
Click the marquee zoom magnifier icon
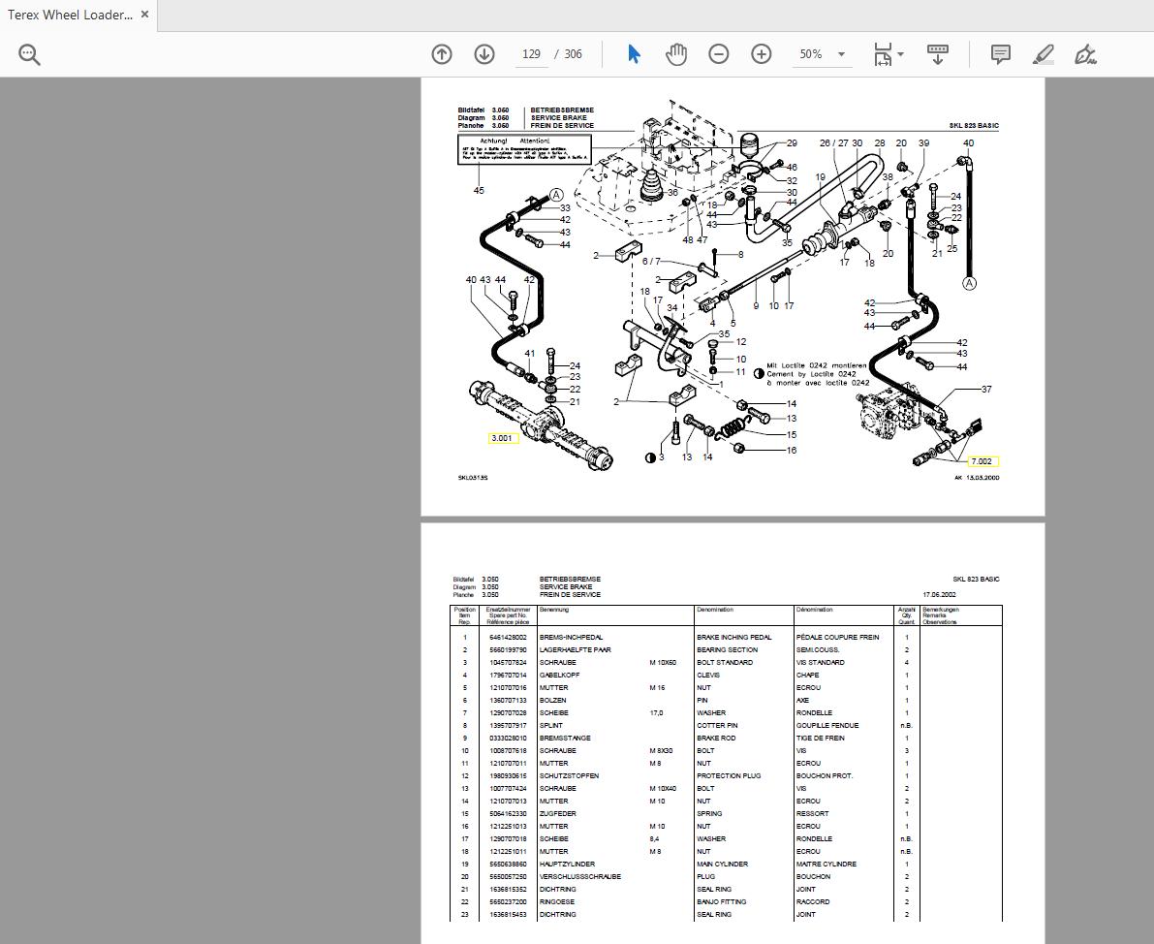pyautogui.click(x=29, y=54)
